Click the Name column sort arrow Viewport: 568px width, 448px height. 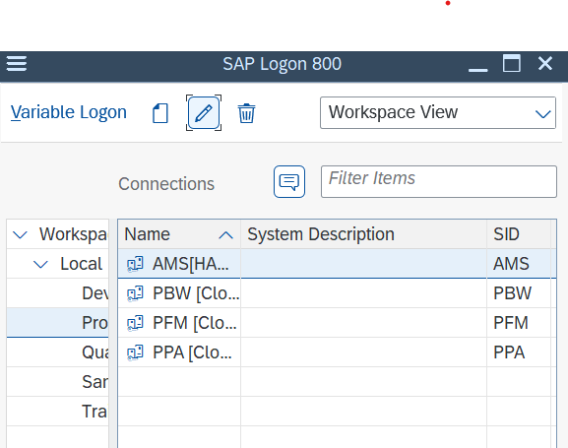coord(225,235)
